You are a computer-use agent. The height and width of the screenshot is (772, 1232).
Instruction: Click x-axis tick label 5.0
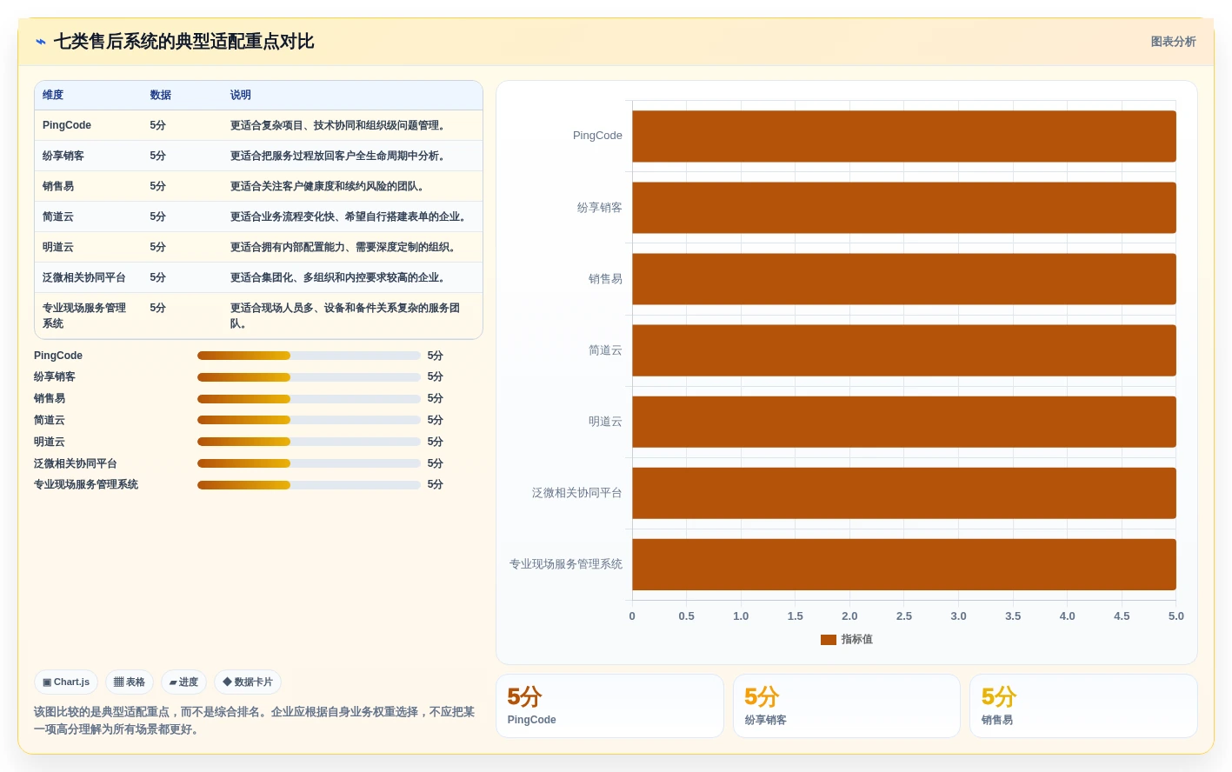1176,616
